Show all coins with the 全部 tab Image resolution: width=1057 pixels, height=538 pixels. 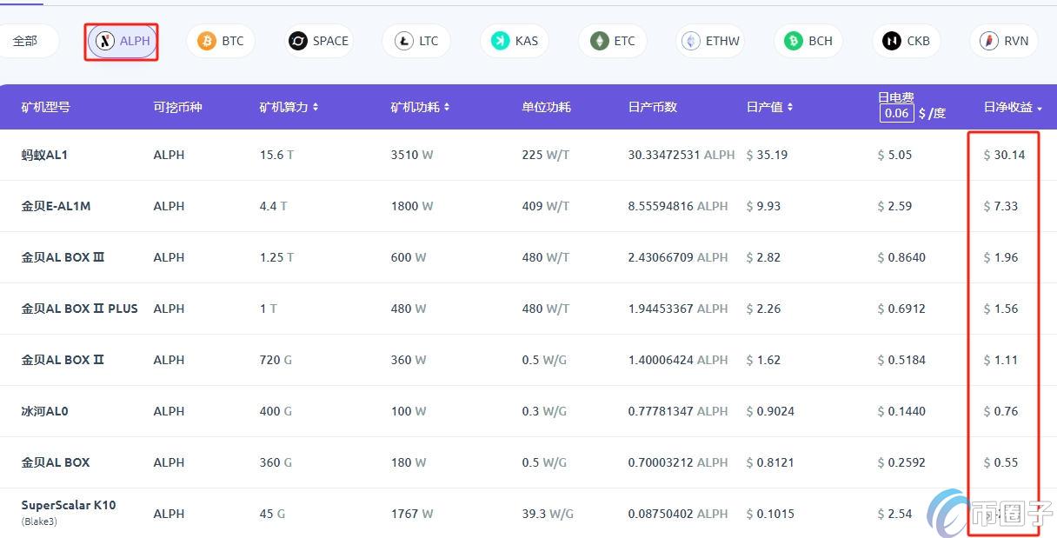pos(26,41)
